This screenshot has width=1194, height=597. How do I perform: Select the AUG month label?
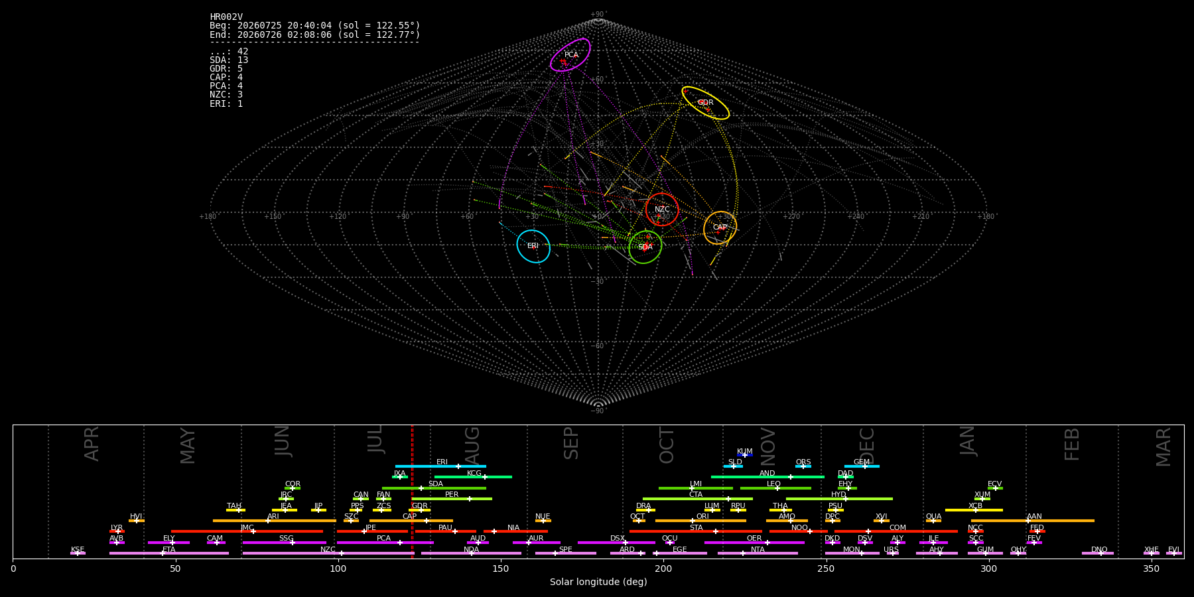(x=472, y=444)
